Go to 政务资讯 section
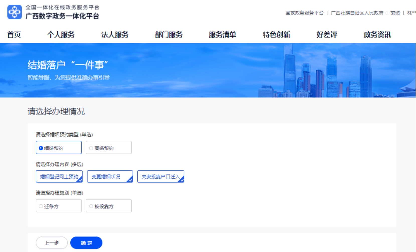The image size is (416, 252). 377,35
